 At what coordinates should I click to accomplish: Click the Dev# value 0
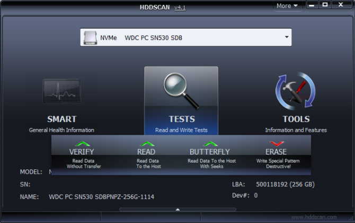256,195
